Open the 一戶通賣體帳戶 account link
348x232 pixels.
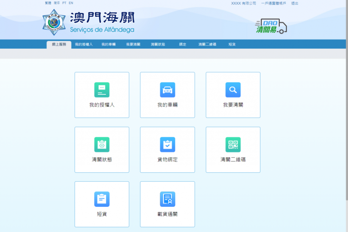(274, 3)
